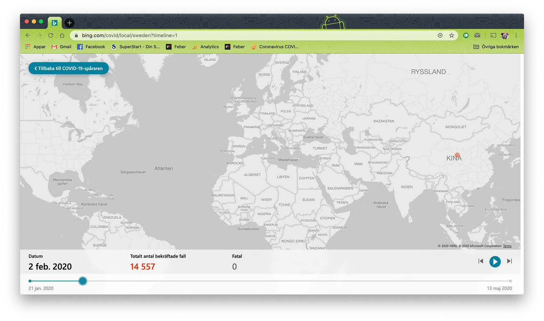Open the Gmail bookmark

point(61,47)
